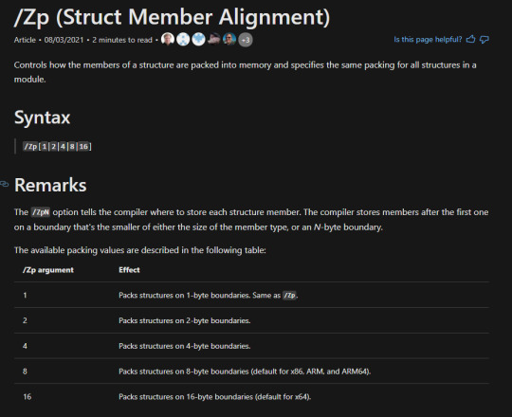The width and height of the screenshot is (512, 417).
Task: Click table cell with argument 16
Action: [x=27, y=397]
